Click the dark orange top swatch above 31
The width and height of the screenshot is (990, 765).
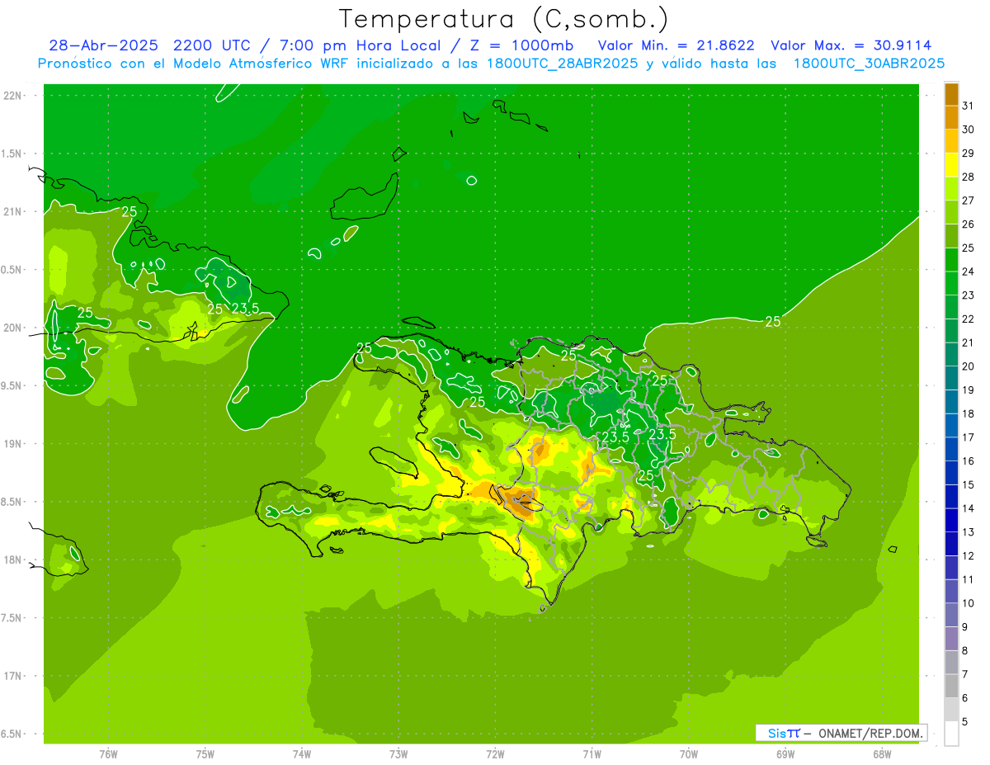click(x=951, y=94)
